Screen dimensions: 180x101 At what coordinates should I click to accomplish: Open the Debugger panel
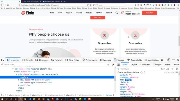tap(42, 60)
